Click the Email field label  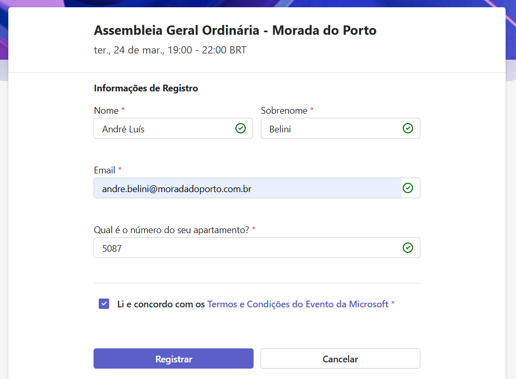coord(105,170)
